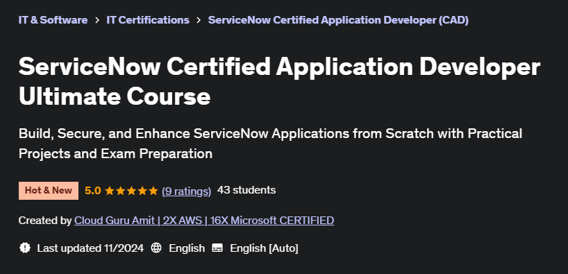
Task: Click the Created by label
Action: click(x=45, y=220)
